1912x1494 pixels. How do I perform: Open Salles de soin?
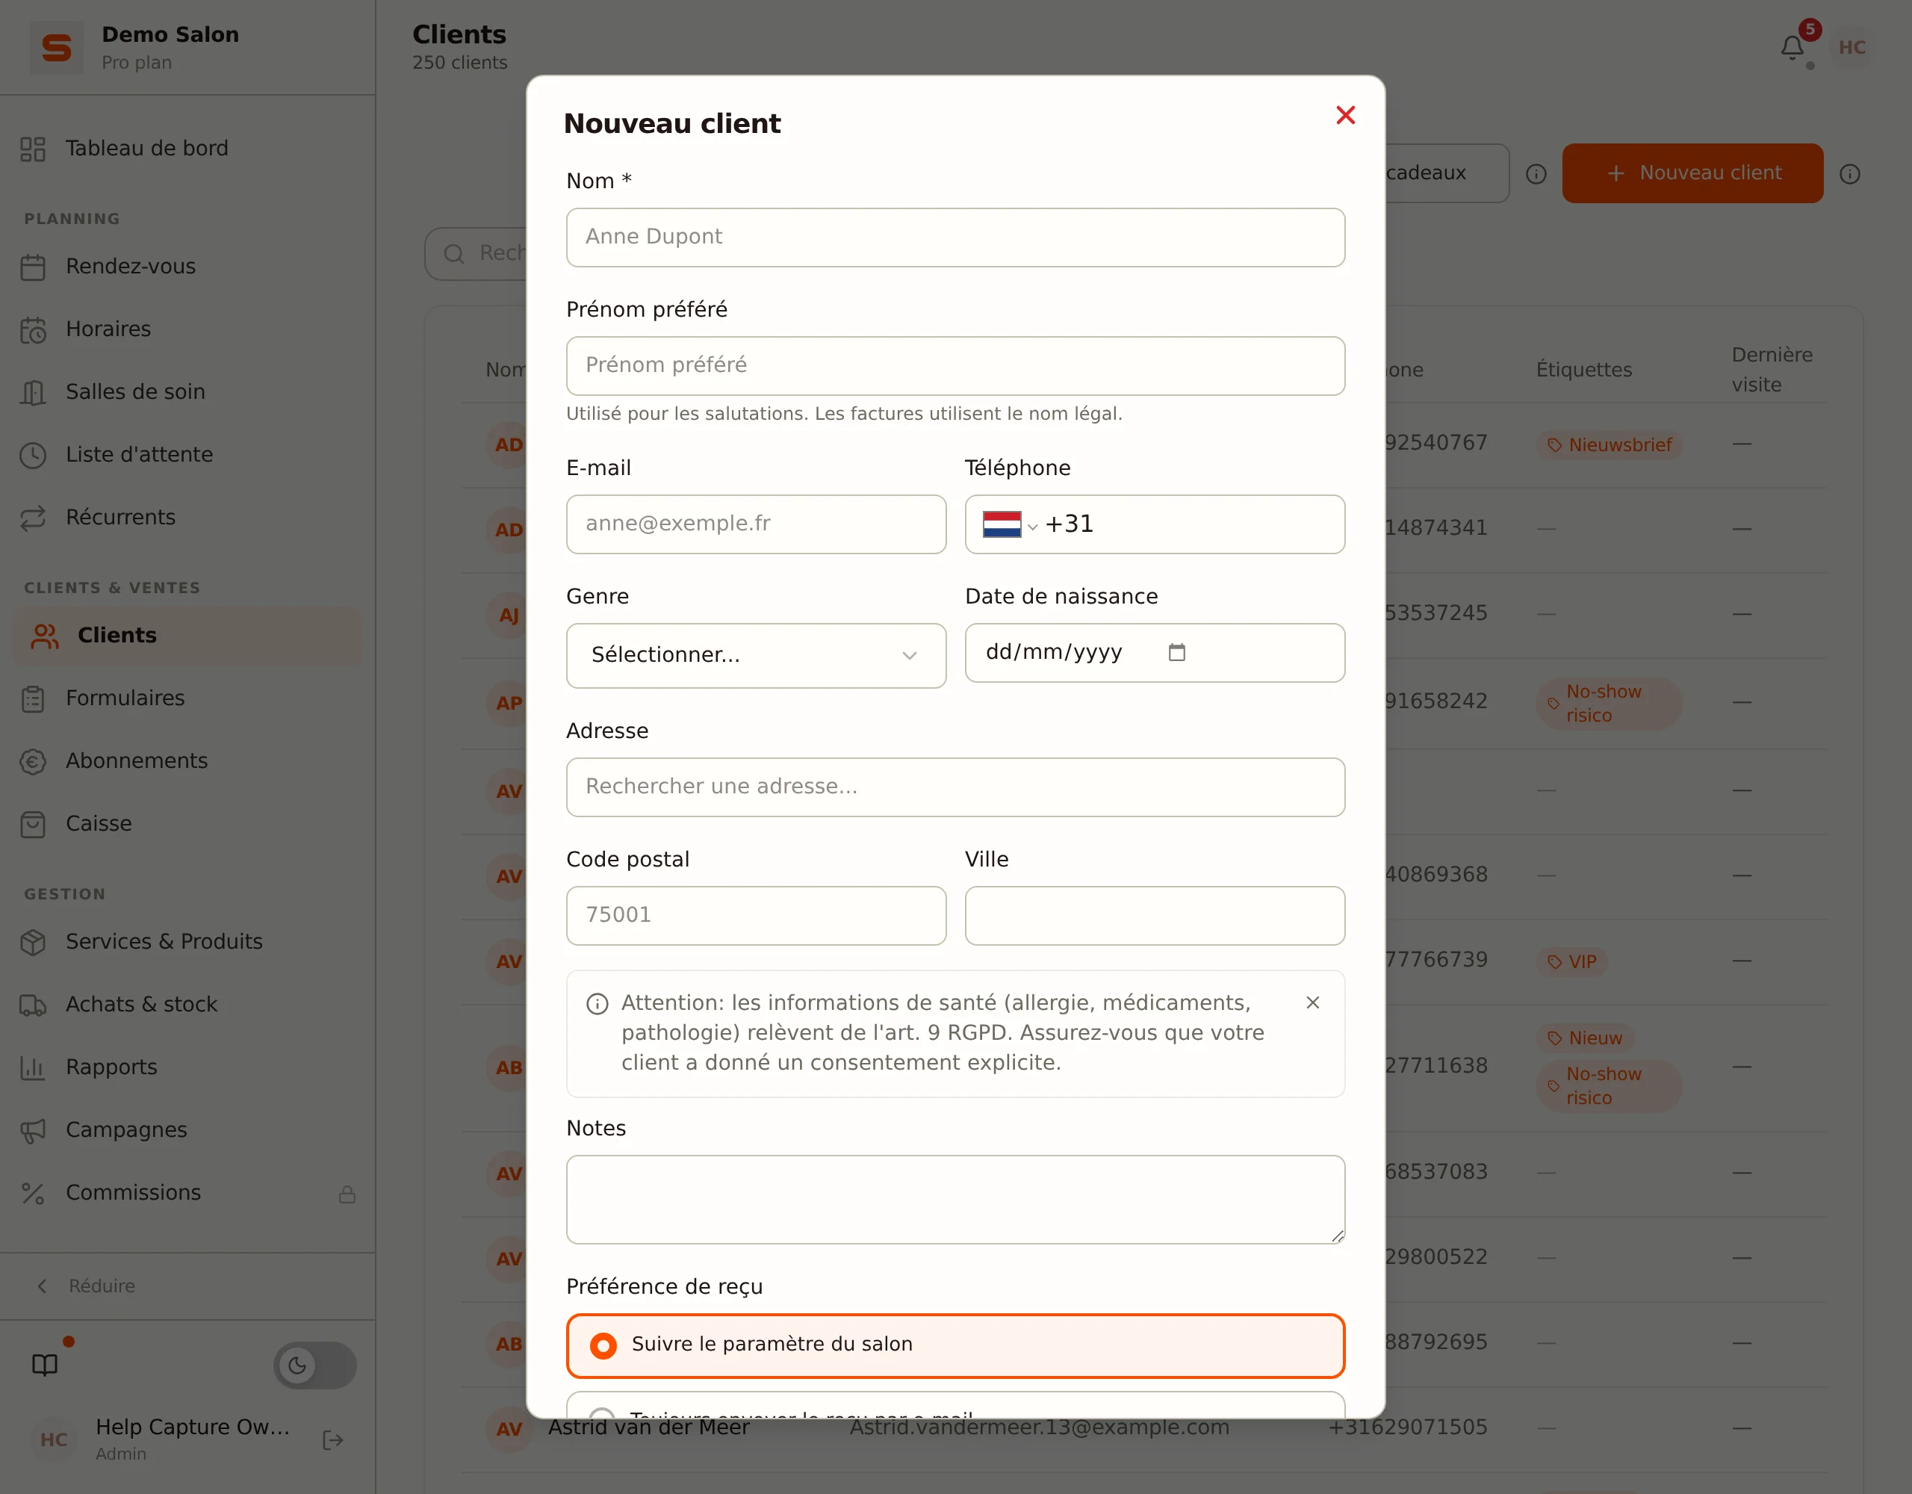(187, 392)
